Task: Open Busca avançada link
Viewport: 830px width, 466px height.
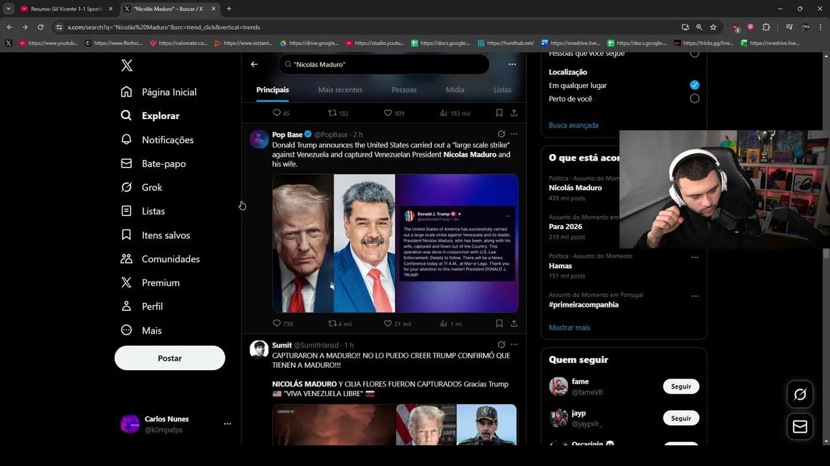Action: [573, 125]
